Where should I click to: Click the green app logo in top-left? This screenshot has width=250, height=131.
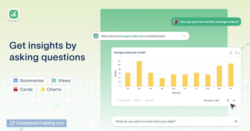14,14
